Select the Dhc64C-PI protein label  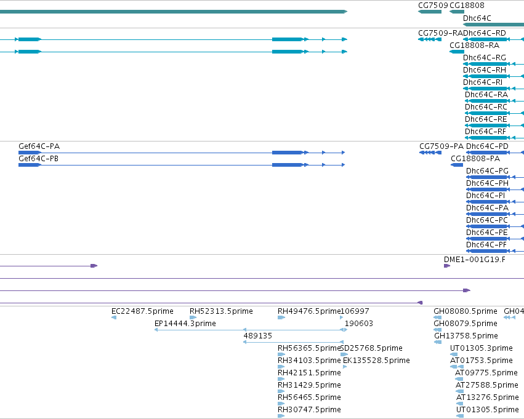(x=486, y=196)
